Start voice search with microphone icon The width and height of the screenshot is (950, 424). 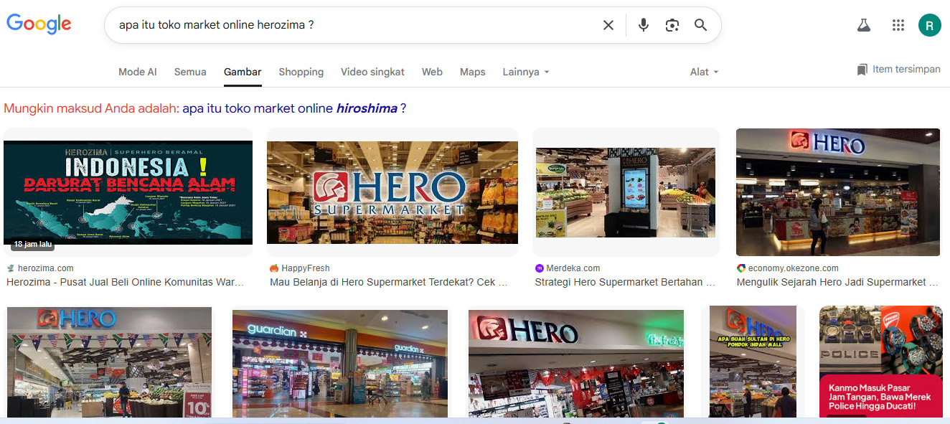(644, 25)
